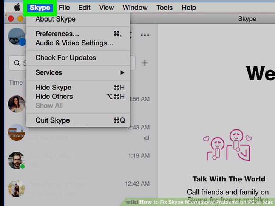Viewport: 275px width, 206px height.
Task: Open the three-dots more options
Action: coord(145,35)
